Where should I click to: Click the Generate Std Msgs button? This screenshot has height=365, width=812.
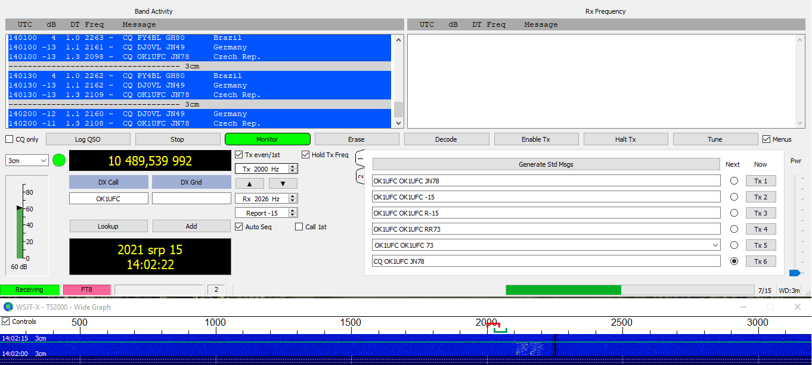coord(546,164)
